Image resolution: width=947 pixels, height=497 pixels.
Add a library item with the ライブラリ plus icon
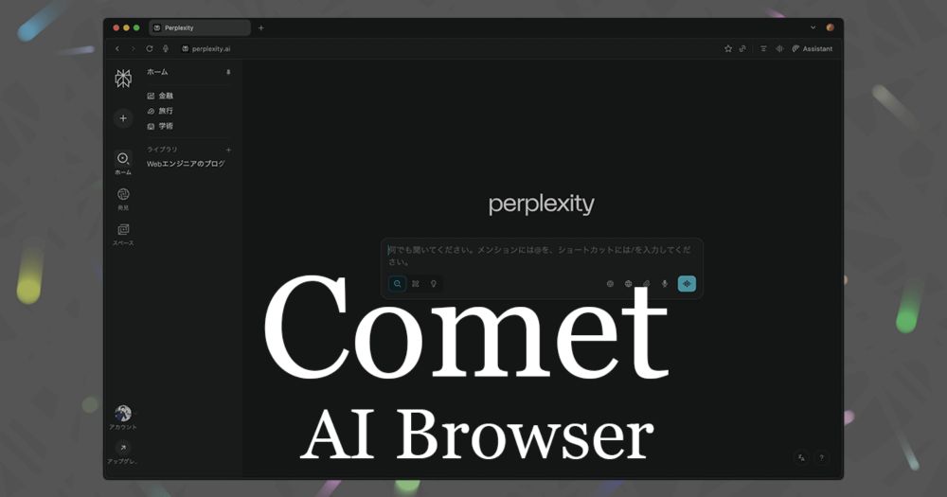pyautogui.click(x=228, y=150)
